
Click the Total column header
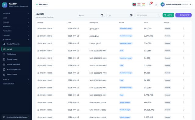pos(146,22)
